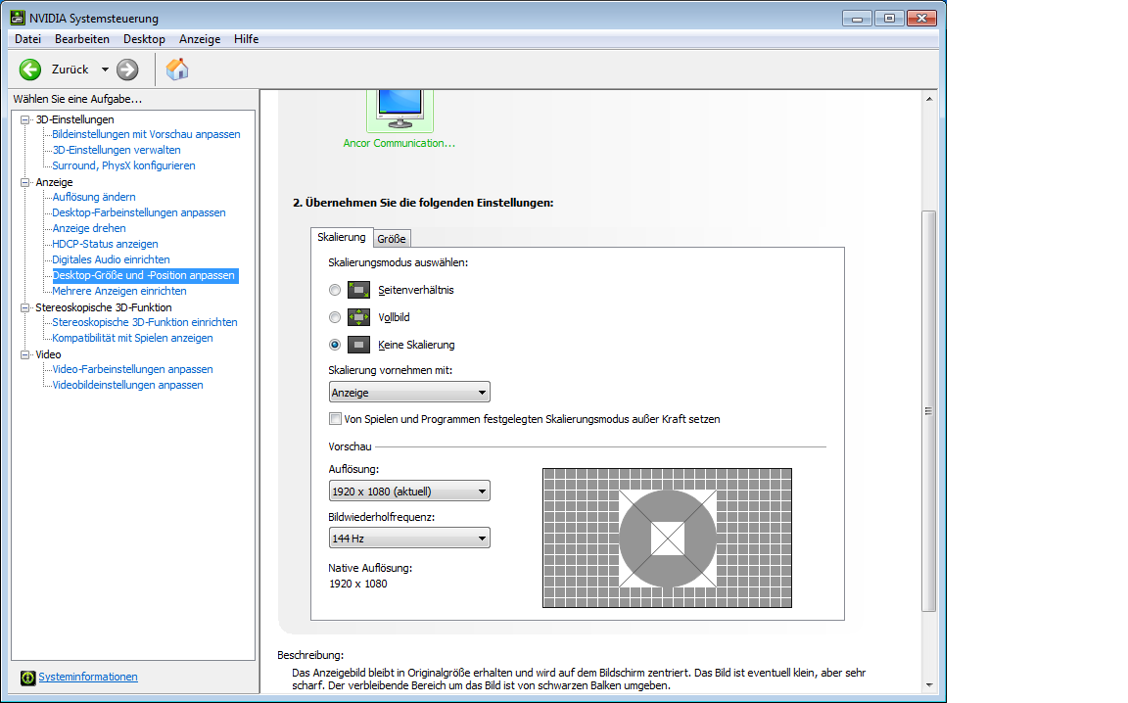Image resolution: width=1128 pixels, height=703 pixels.
Task: Open Stereoskopische 3D-Funktion einrichten
Action: [145, 322]
